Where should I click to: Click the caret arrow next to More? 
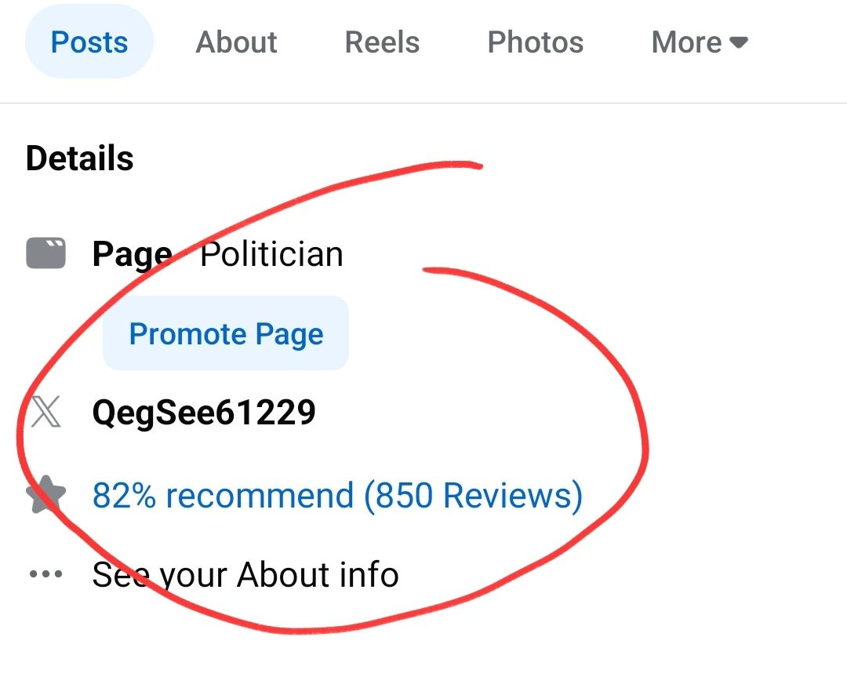click(x=739, y=42)
